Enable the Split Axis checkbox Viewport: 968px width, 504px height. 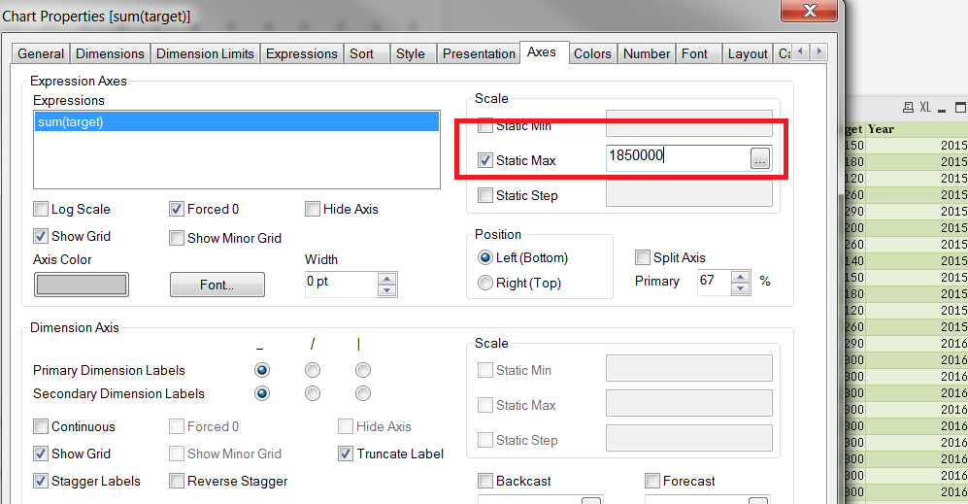pyautogui.click(x=643, y=257)
